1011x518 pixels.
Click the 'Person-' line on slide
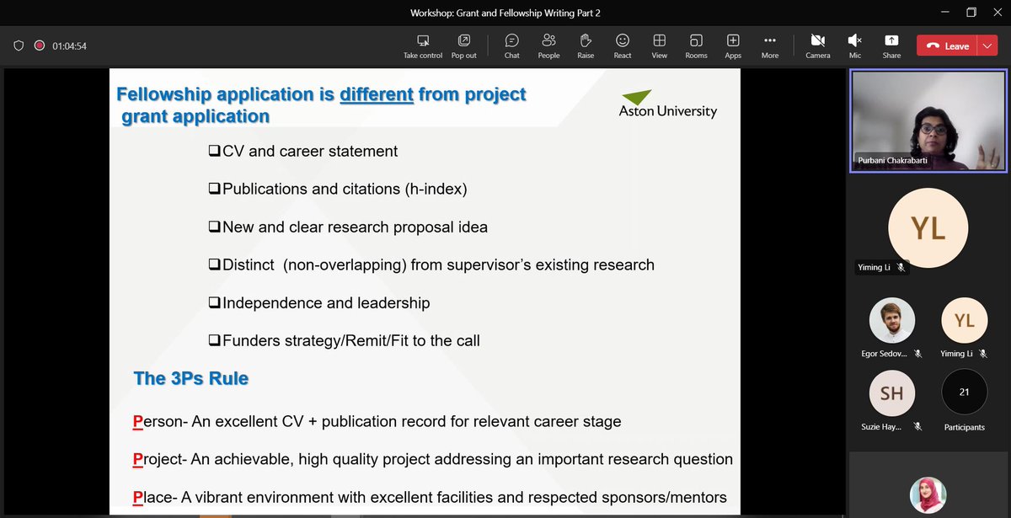pyautogui.click(x=377, y=421)
